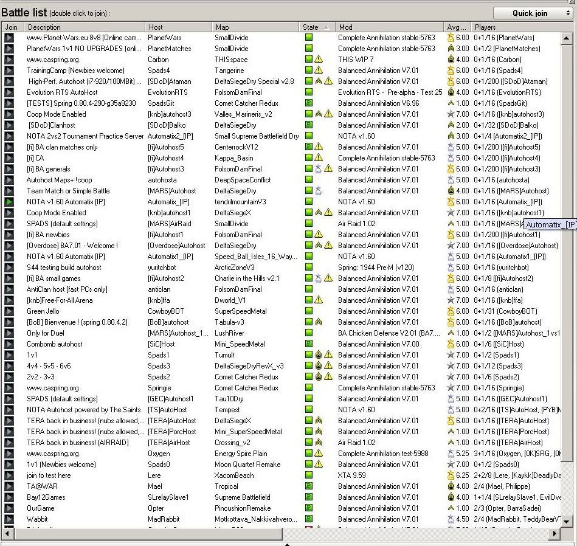
Task: Click the vertical scrollbar up arrow
Action: (x=566, y=38)
